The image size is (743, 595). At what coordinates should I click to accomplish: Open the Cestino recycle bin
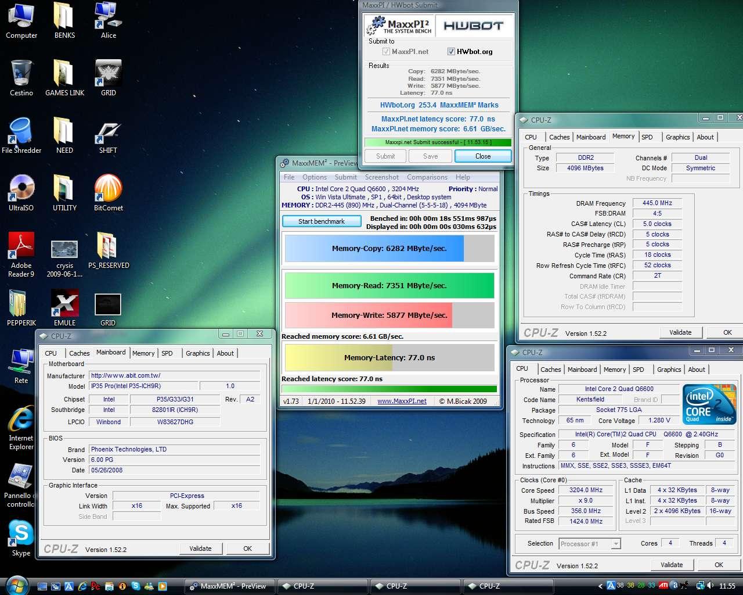pos(21,78)
